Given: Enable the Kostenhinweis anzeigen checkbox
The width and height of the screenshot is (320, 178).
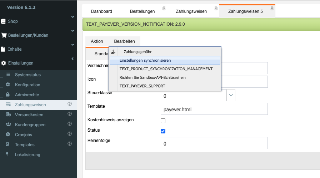Looking at the screenshot, I should click(x=163, y=121).
